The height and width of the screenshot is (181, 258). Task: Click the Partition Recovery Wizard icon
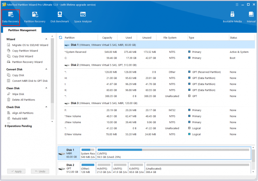(x=9, y=62)
